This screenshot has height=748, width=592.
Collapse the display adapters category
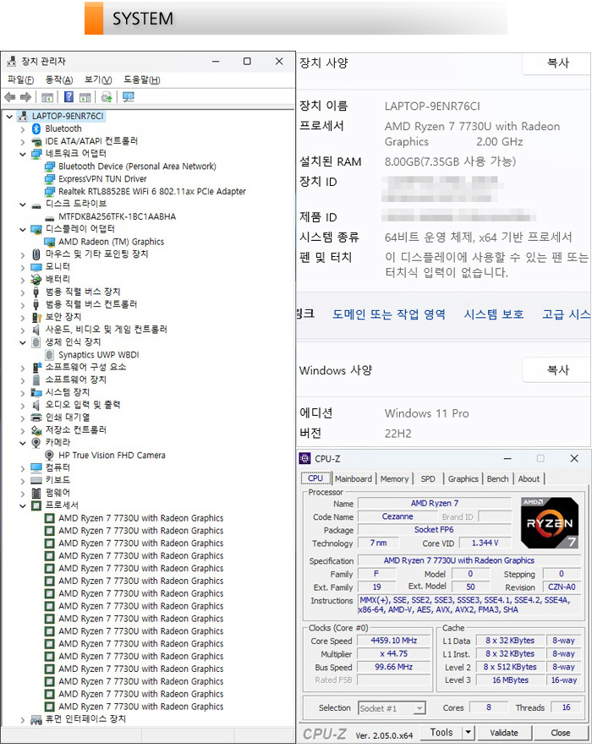[x=23, y=229]
